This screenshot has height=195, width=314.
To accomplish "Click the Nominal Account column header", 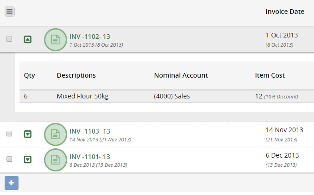I will point(181,75).
